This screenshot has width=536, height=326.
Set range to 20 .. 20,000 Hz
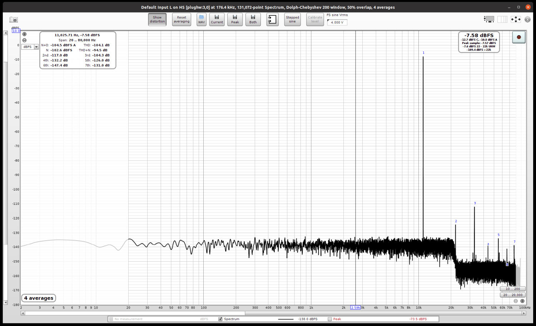[x=513, y=295]
